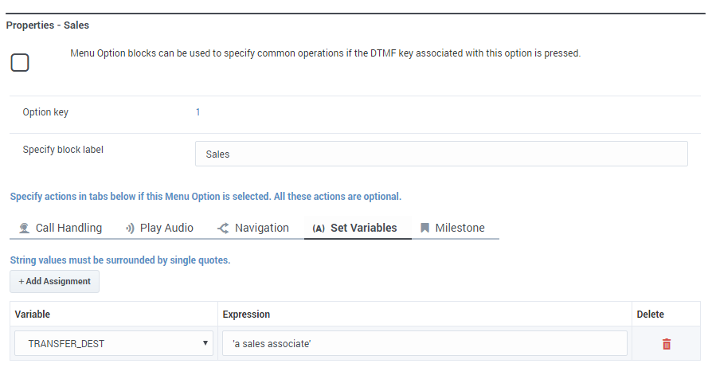Switch to the Call Handling tab
This screenshot has height=387, width=712.
pyautogui.click(x=61, y=228)
